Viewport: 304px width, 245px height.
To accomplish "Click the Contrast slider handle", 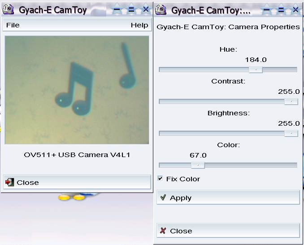I will coord(291,101).
